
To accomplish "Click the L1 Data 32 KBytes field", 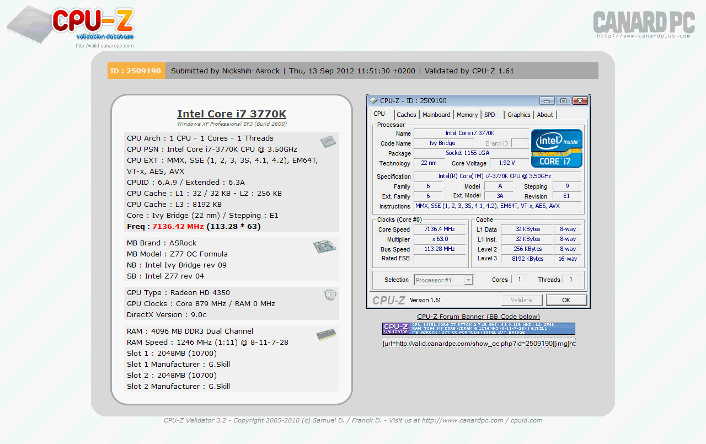I will tap(527, 229).
